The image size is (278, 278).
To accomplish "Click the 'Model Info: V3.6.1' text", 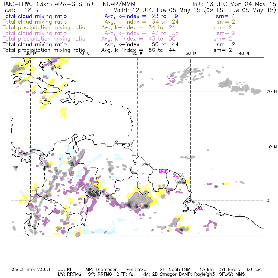I will tap(31, 270).
